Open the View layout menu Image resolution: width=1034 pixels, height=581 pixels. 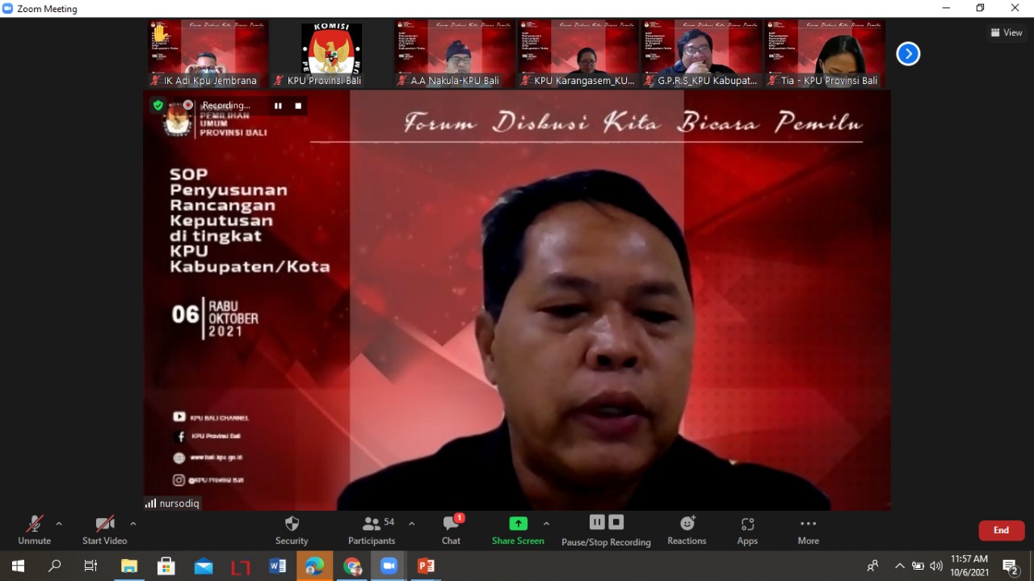coord(1007,32)
